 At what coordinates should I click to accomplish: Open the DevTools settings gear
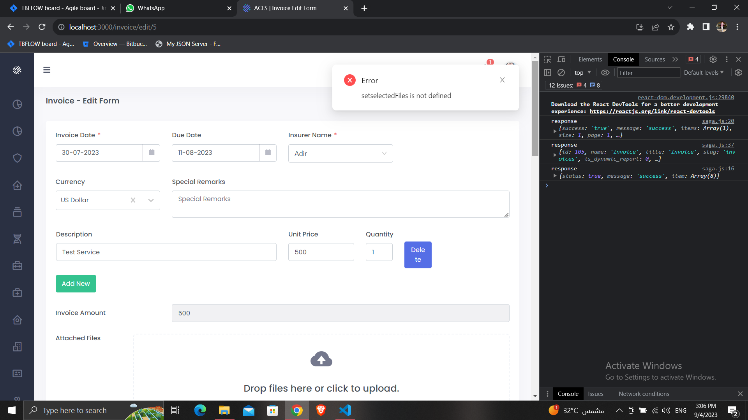tap(713, 59)
